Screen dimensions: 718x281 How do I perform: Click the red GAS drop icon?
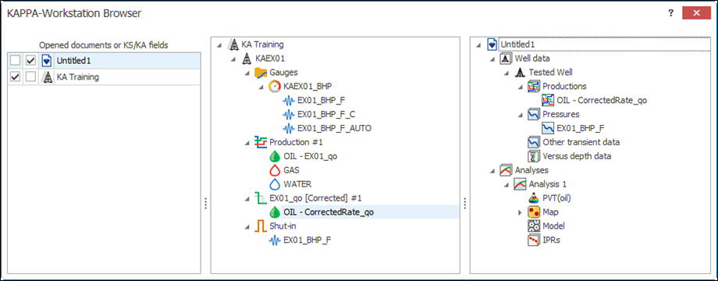274,170
